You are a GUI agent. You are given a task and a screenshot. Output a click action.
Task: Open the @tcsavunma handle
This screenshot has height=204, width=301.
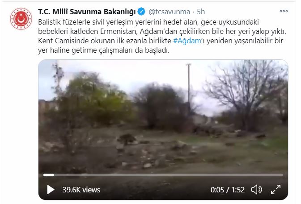pos(170,12)
